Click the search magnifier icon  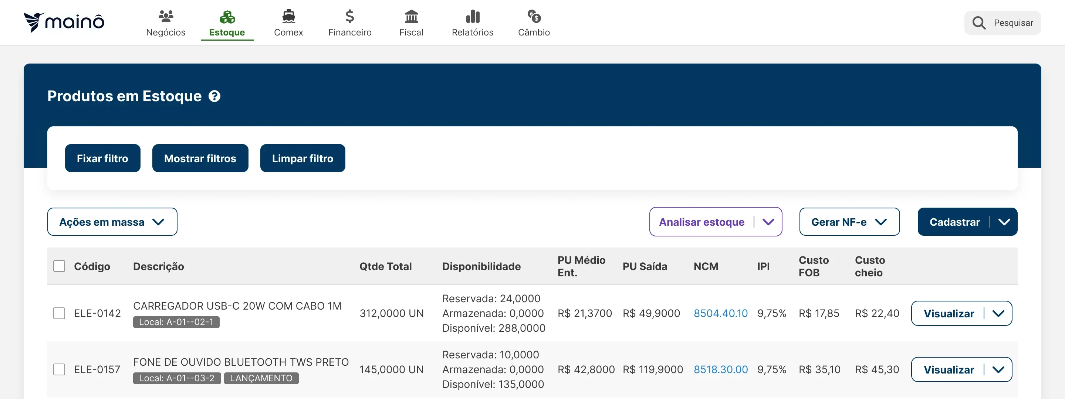[x=978, y=23]
